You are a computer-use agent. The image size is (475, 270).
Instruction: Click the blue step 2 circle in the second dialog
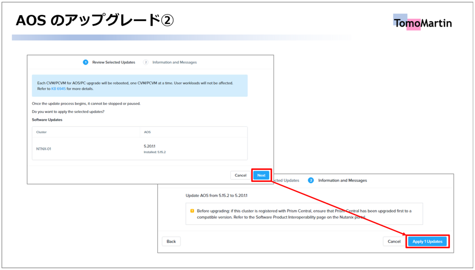[x=311, y=180]
